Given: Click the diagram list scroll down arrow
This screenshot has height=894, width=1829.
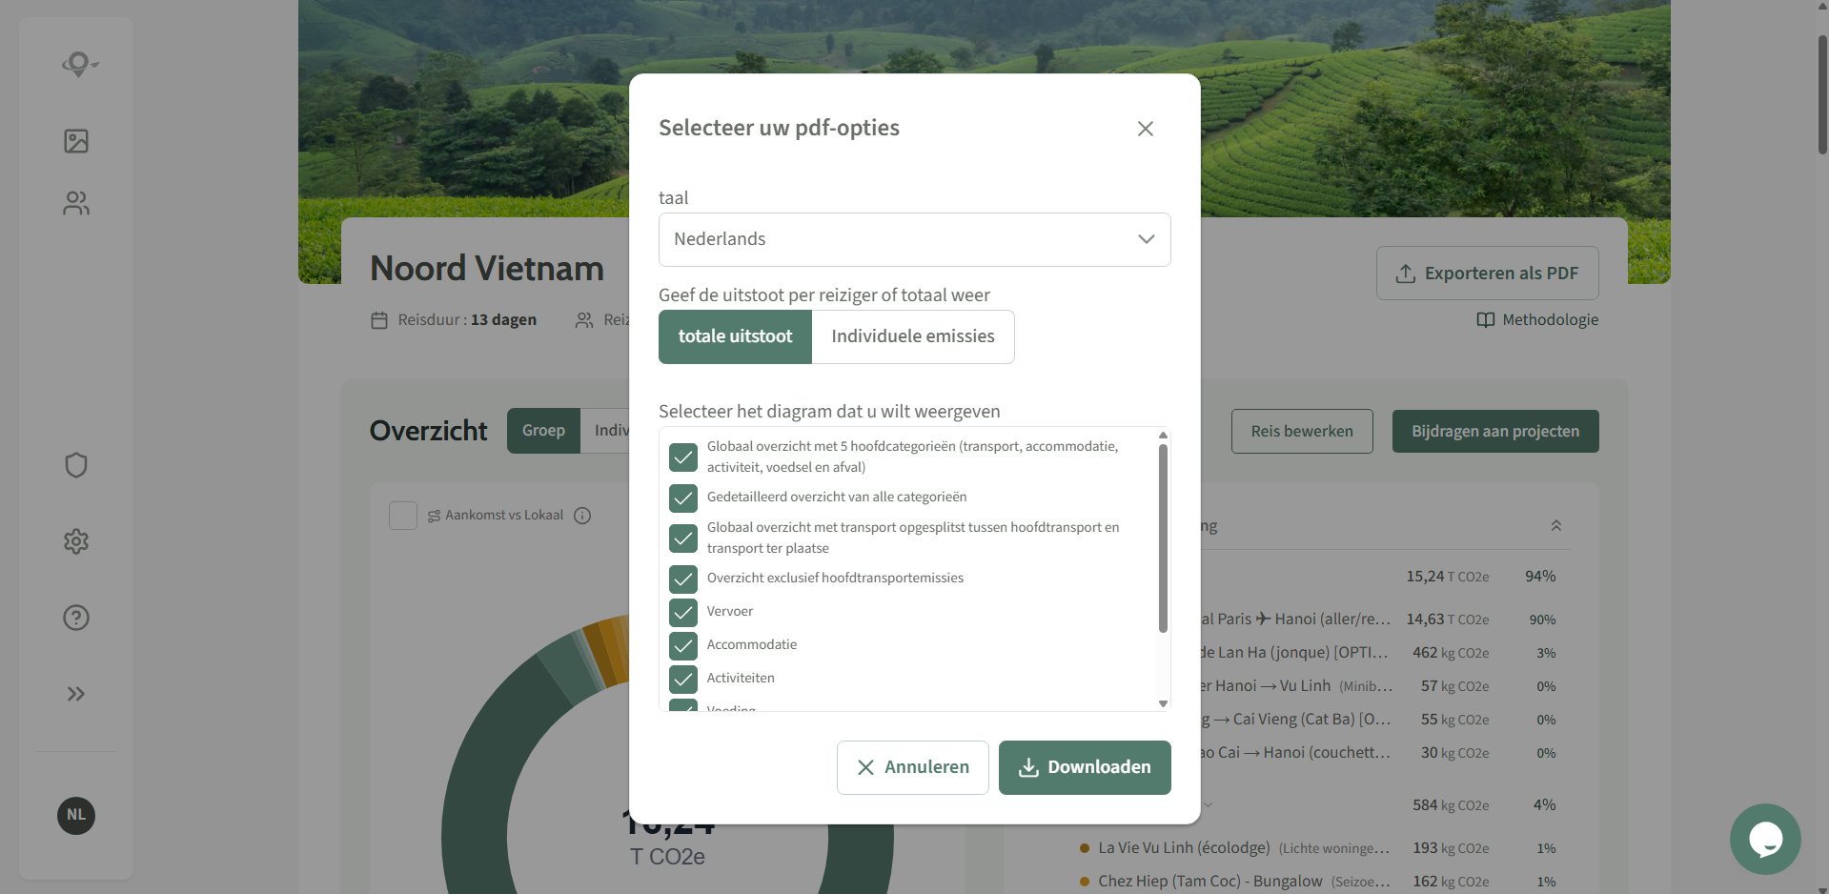Looking at the screenshot, I should point(1163,703).
